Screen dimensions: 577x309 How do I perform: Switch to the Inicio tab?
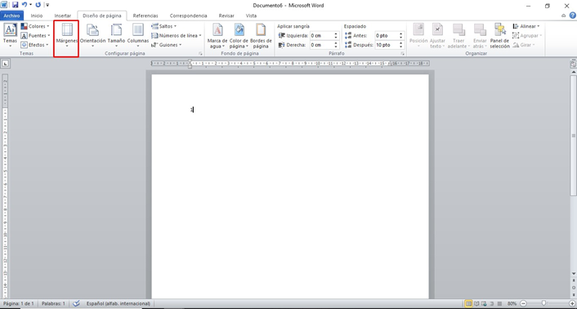pos(37,16)
